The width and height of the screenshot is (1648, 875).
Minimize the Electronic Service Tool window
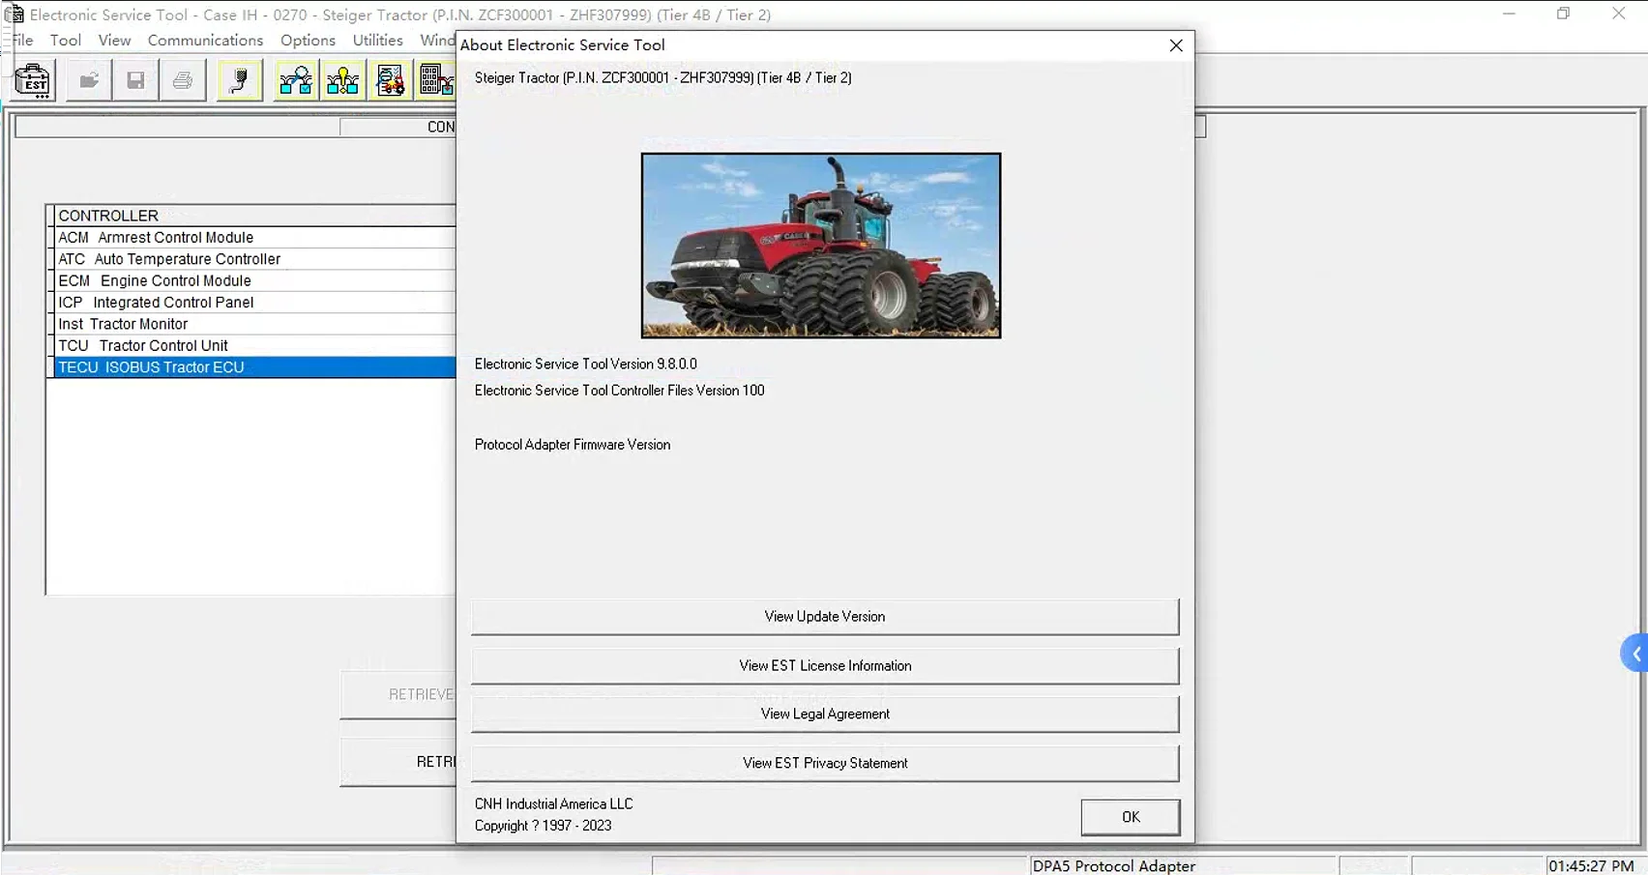click(1509, 14)
